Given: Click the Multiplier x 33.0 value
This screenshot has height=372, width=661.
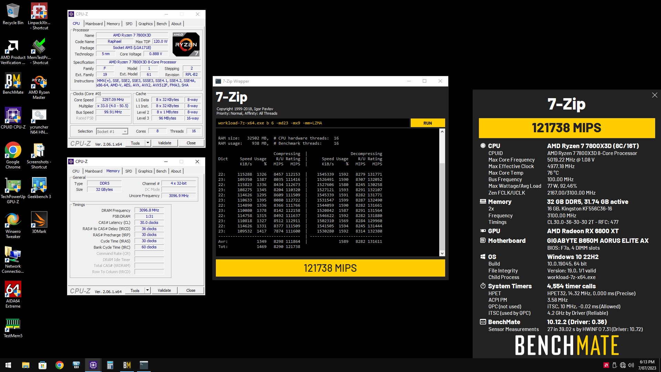Looking at the screenshot, I should pos(113,106).
